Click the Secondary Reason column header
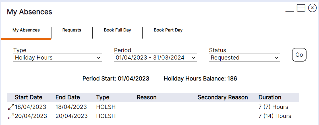This screenshot has width=319, height=125. [223, 97]
